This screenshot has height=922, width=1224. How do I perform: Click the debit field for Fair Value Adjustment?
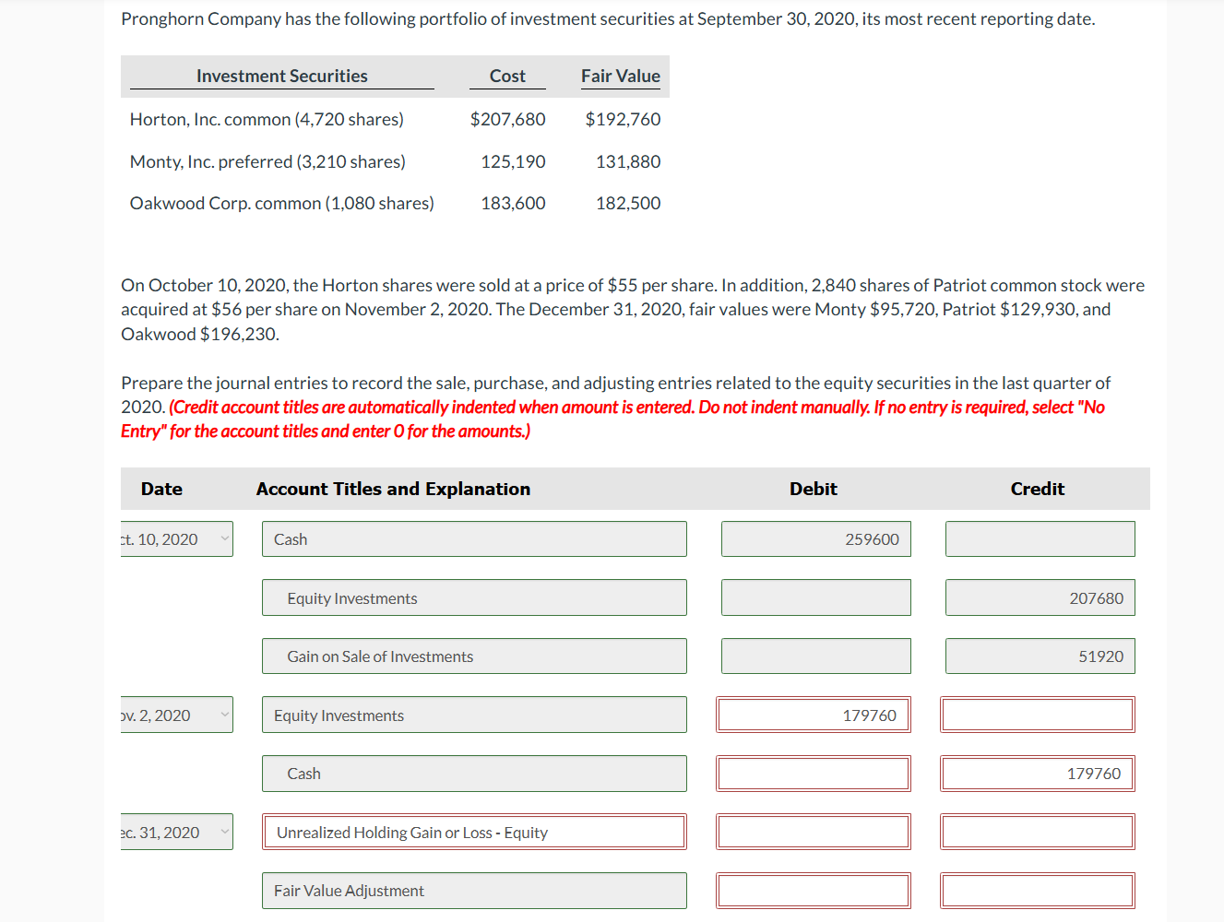point(814,891)
